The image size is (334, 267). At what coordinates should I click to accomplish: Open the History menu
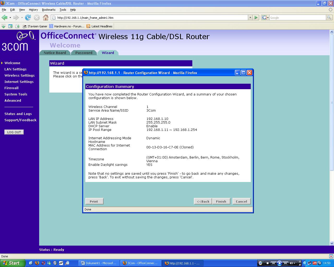pyautogui.click(x=33, y=10)
